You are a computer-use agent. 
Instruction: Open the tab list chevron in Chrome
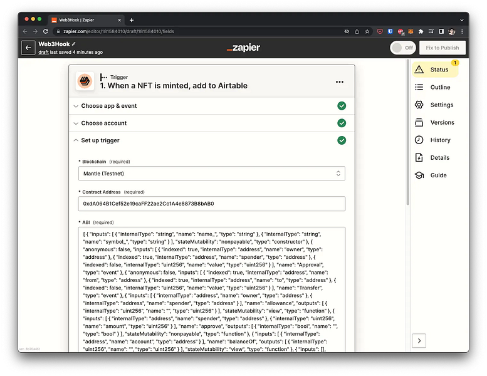462,20
